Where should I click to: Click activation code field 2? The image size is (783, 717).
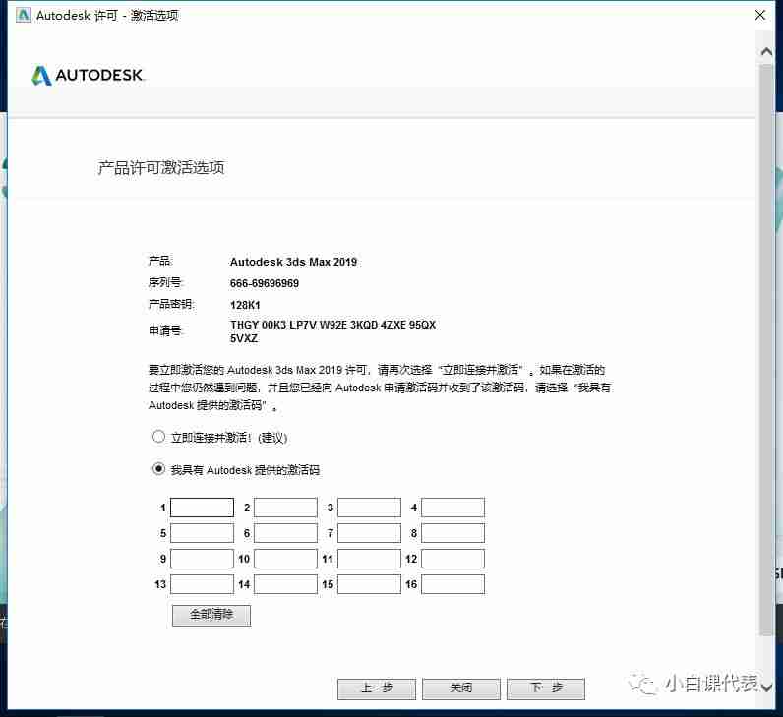pos(285,508)
